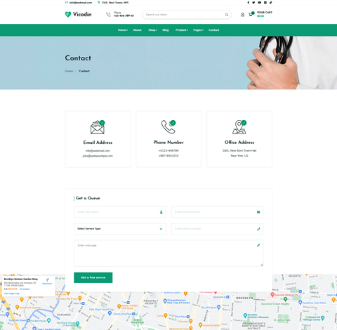
Task: Click the Park Slope Food Coop pin
Action: pos(110,313)
